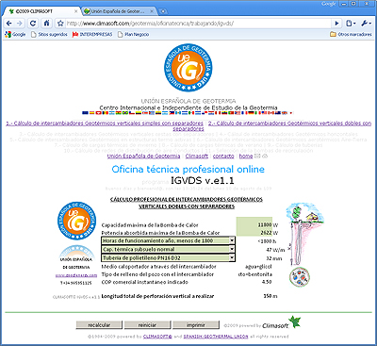Click the large UEG logo at page top
The width and height of the screenshot is (377, 346).
(x=188, y=68)
